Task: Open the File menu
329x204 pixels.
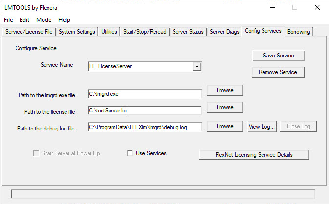Action: pyautogui.click(x=8, y=20)
